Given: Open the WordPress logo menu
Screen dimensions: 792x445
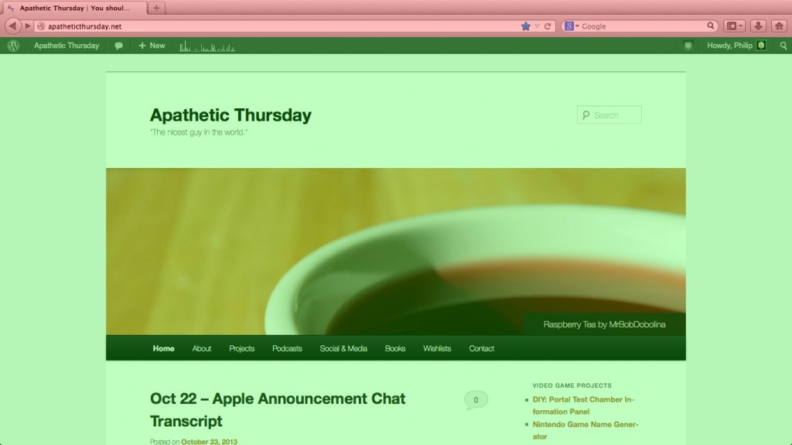Looking at the screenshot, I should [x=14, y=46].
